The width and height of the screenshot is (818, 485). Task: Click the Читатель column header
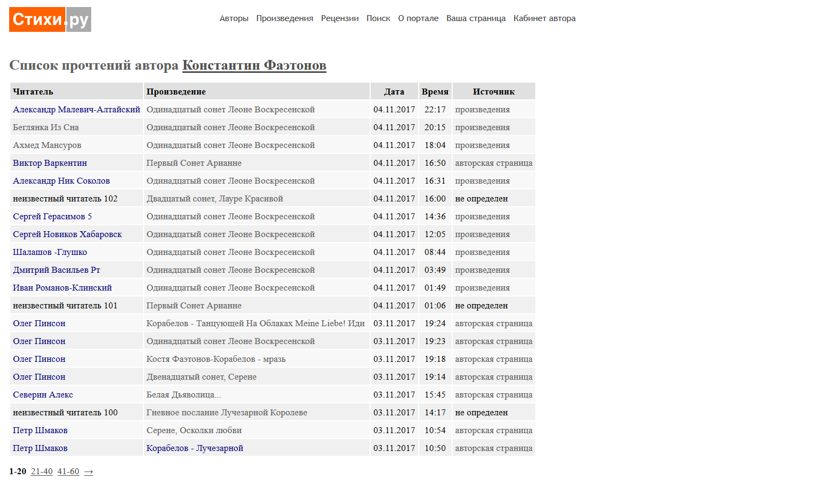[77, 91]
